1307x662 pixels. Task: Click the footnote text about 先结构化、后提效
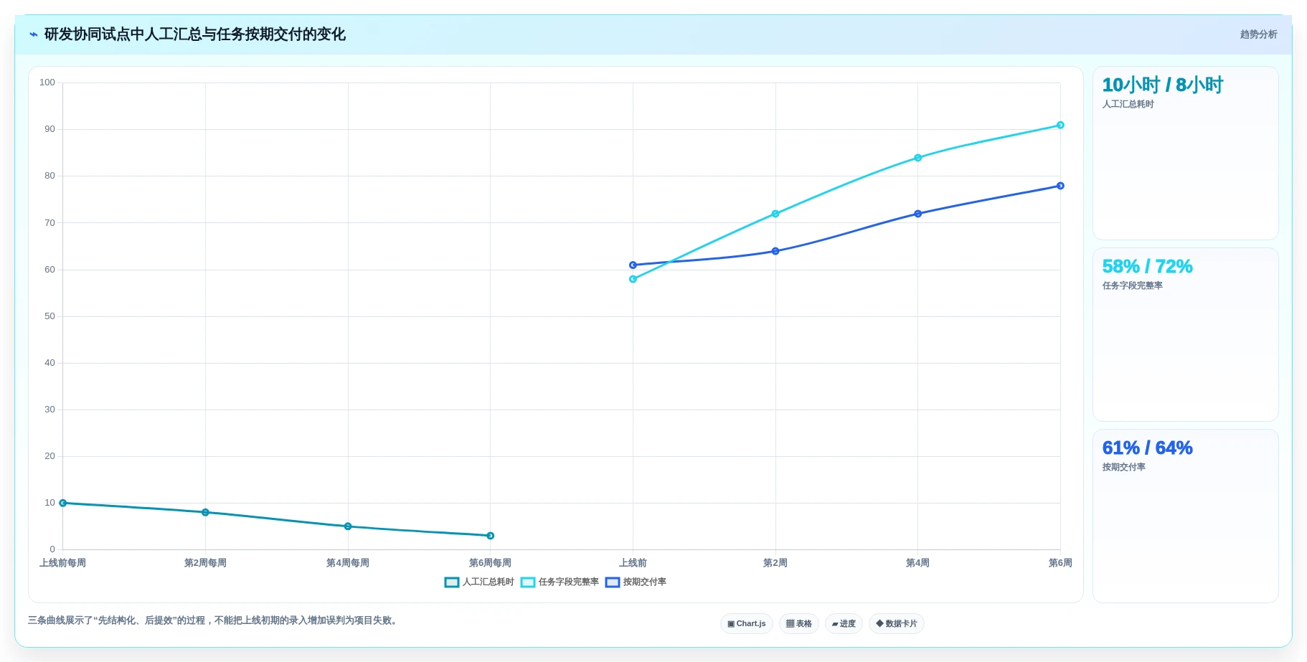point(213,620)
